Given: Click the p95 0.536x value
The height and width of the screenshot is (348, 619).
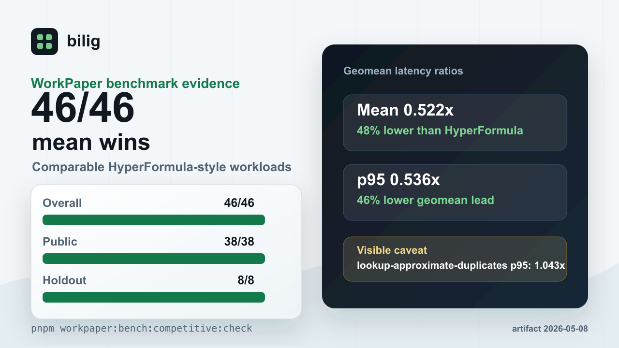Looking at the screenshot, I should tap(398, 180).
